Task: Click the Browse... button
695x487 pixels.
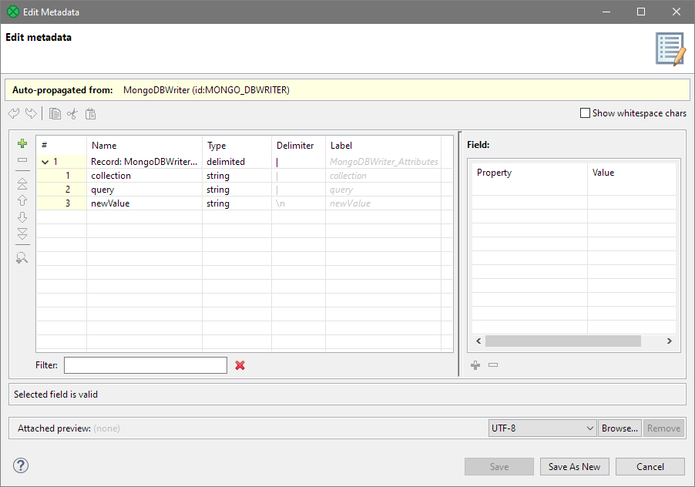Action: pyautogui.click(x=619, y=428)
